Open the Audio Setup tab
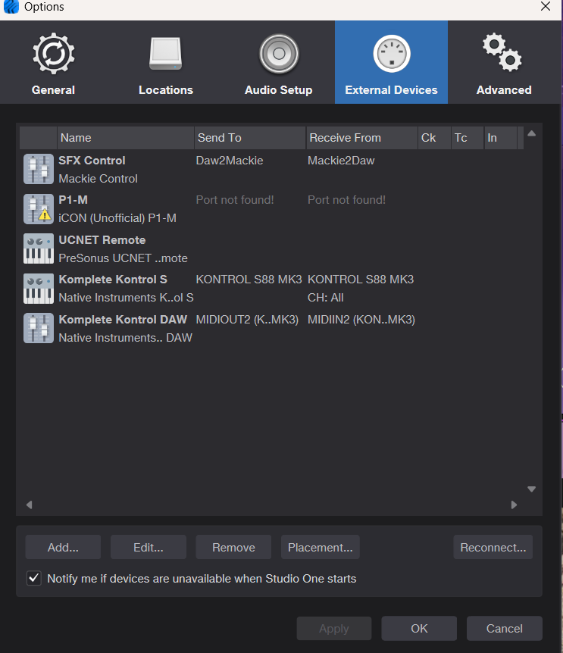 [279, 62]
